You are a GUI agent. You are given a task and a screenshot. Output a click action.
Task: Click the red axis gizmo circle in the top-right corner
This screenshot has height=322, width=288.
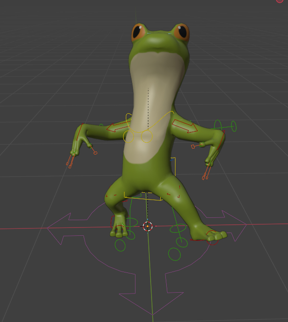coord(280,1)
